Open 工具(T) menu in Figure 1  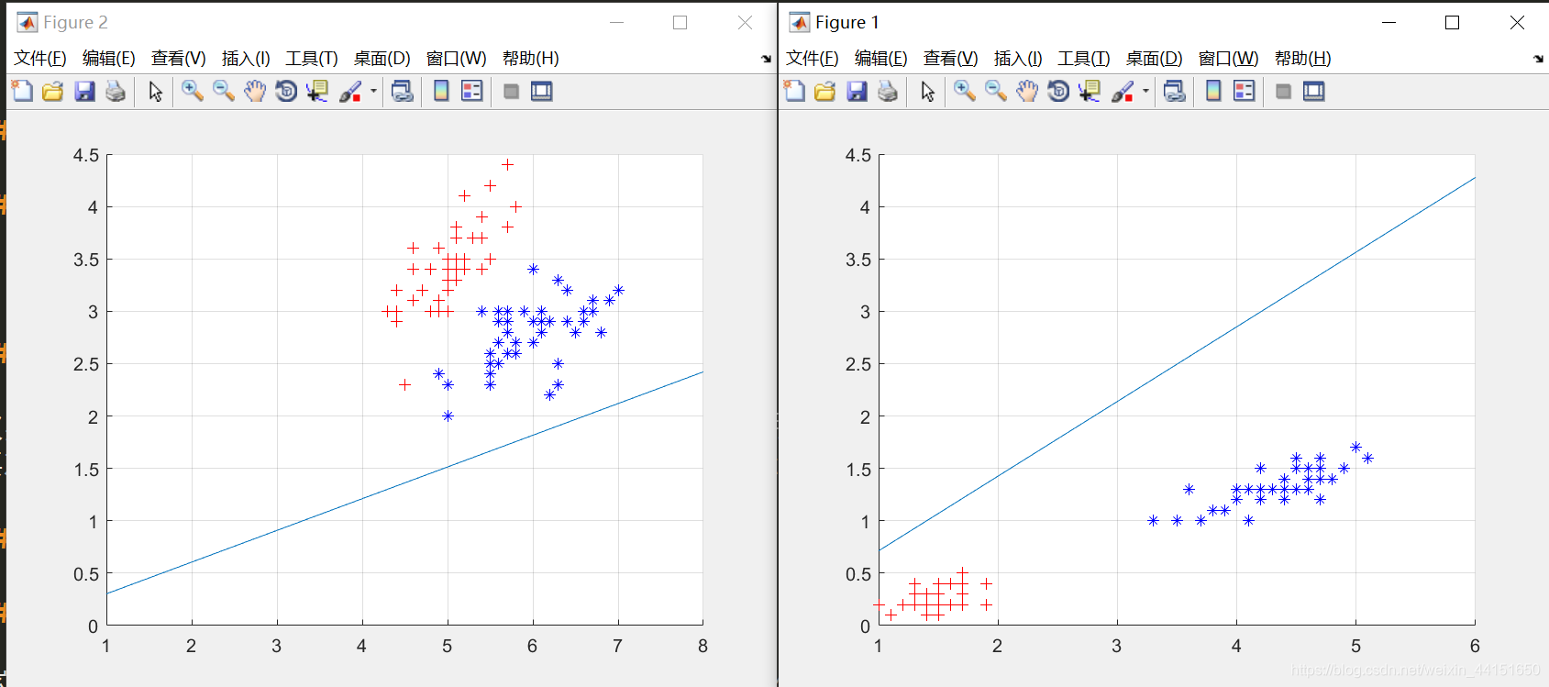(x=1084, y=58)
